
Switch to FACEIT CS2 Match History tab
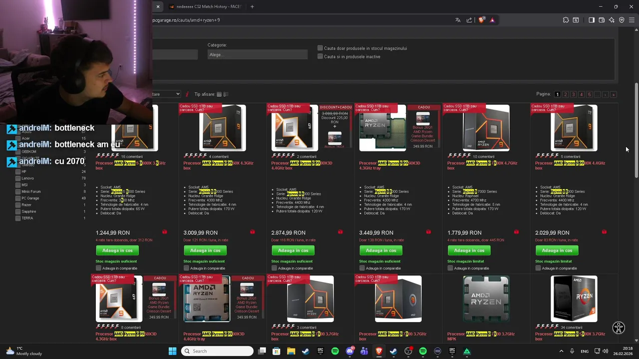coord(205,6)
